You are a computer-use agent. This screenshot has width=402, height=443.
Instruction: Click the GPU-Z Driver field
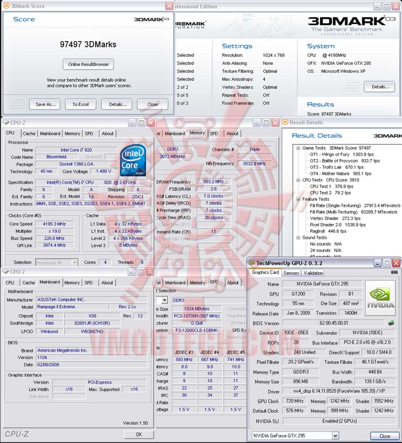(339, 391)
